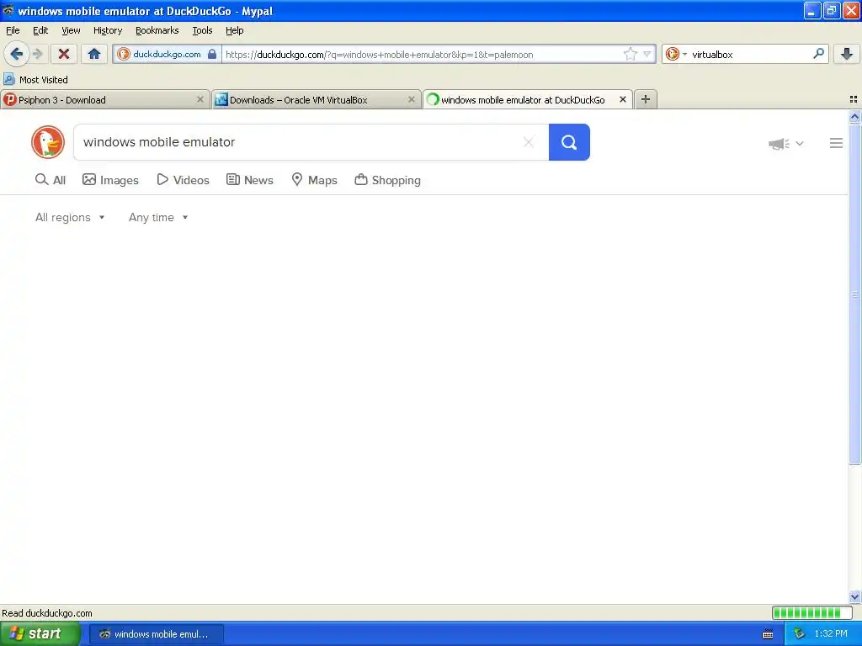Image resolution: width=862 pixels, height=646 pixels.
Task: Click the system tray notification icon
Action: [799, 634]
